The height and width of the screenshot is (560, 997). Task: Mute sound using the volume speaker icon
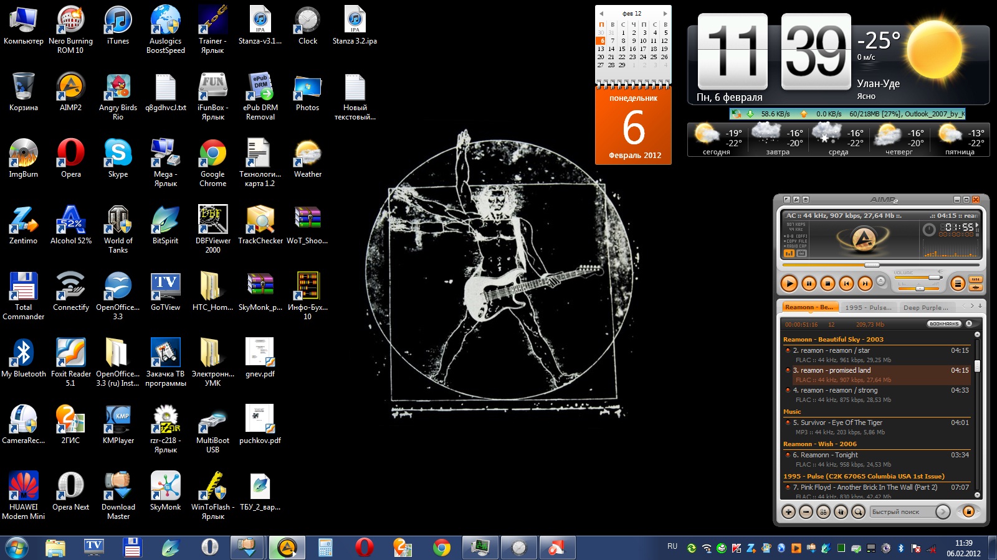click(940, 272)
